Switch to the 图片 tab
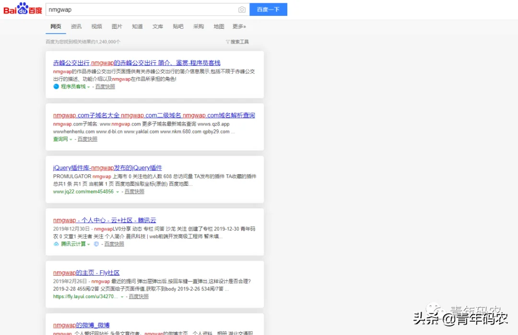Screen dimensions: 518x335 [x=117, y=26]
